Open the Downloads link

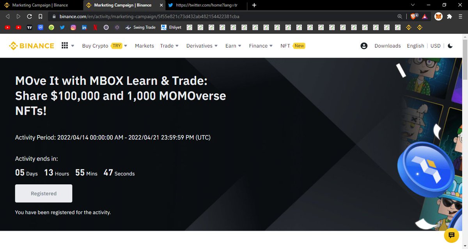[388, 46]
